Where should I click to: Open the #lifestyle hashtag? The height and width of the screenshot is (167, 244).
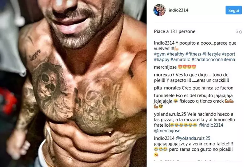pyautogui.click(x=212, y=54)
